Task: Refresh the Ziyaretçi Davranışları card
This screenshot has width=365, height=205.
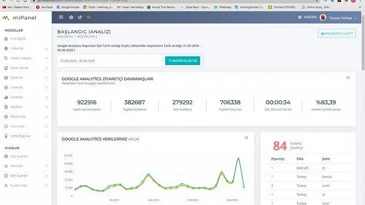Action: click(348, 78)
